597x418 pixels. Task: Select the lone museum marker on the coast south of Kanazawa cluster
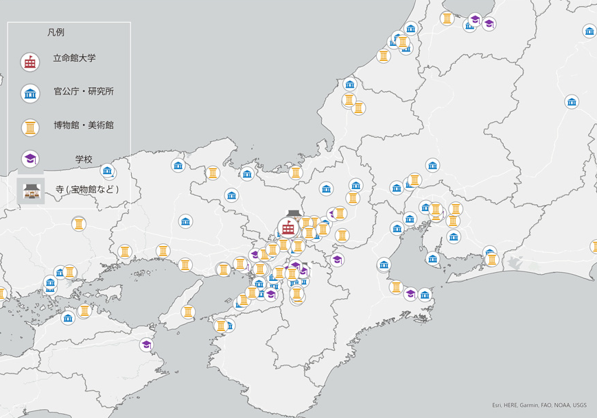click(x=384, y=56)
